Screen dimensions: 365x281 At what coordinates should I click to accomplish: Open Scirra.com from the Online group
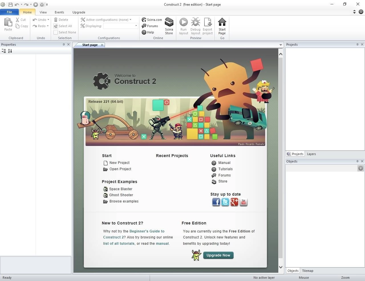pyautogui.click(x=152, y=20)
